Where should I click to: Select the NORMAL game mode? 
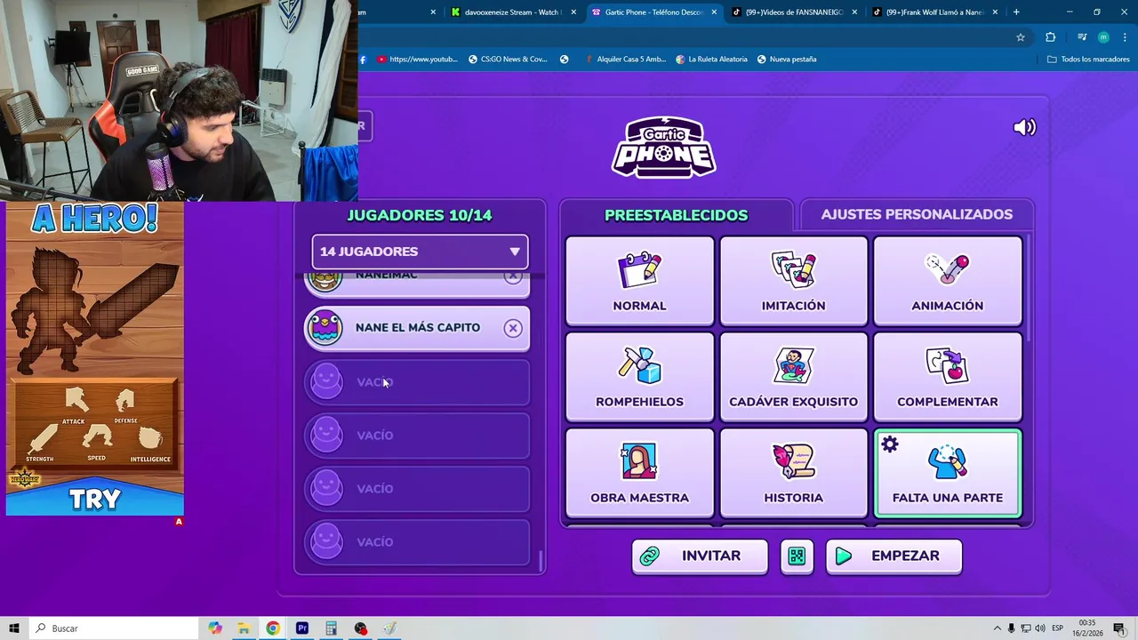[639, 280]
